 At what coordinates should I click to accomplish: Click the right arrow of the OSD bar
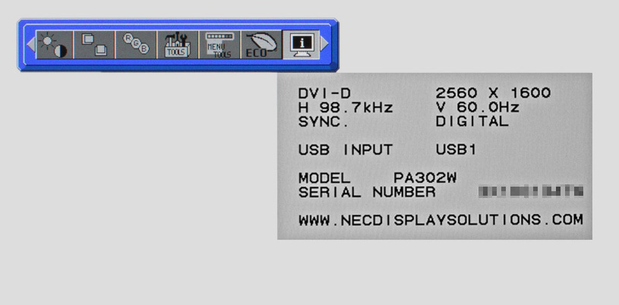(x=324, y=43)
